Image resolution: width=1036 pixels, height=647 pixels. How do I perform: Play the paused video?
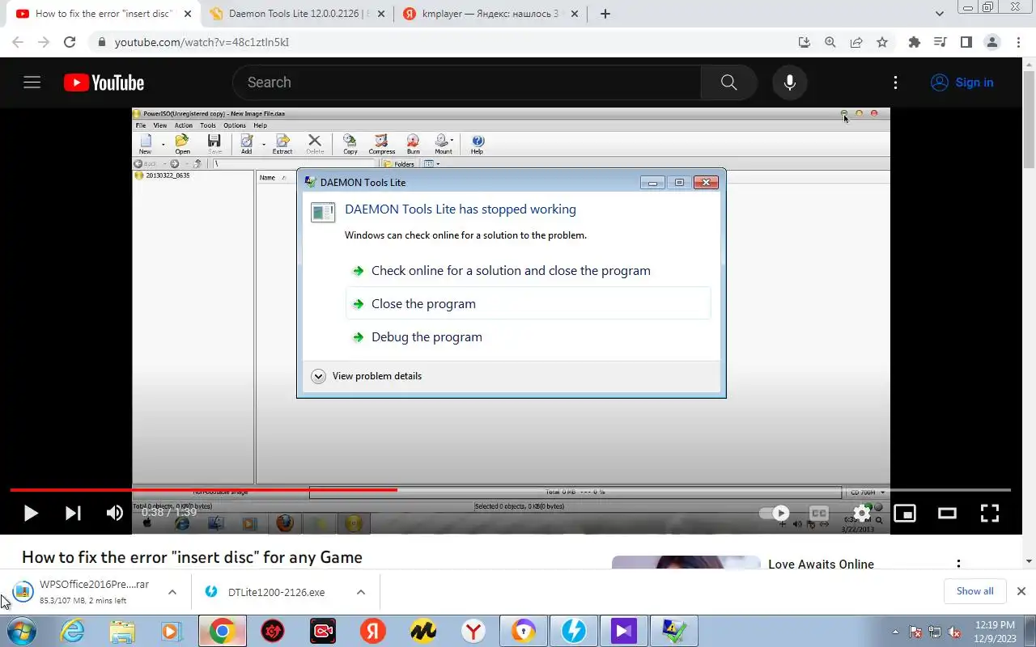(30, 513)
